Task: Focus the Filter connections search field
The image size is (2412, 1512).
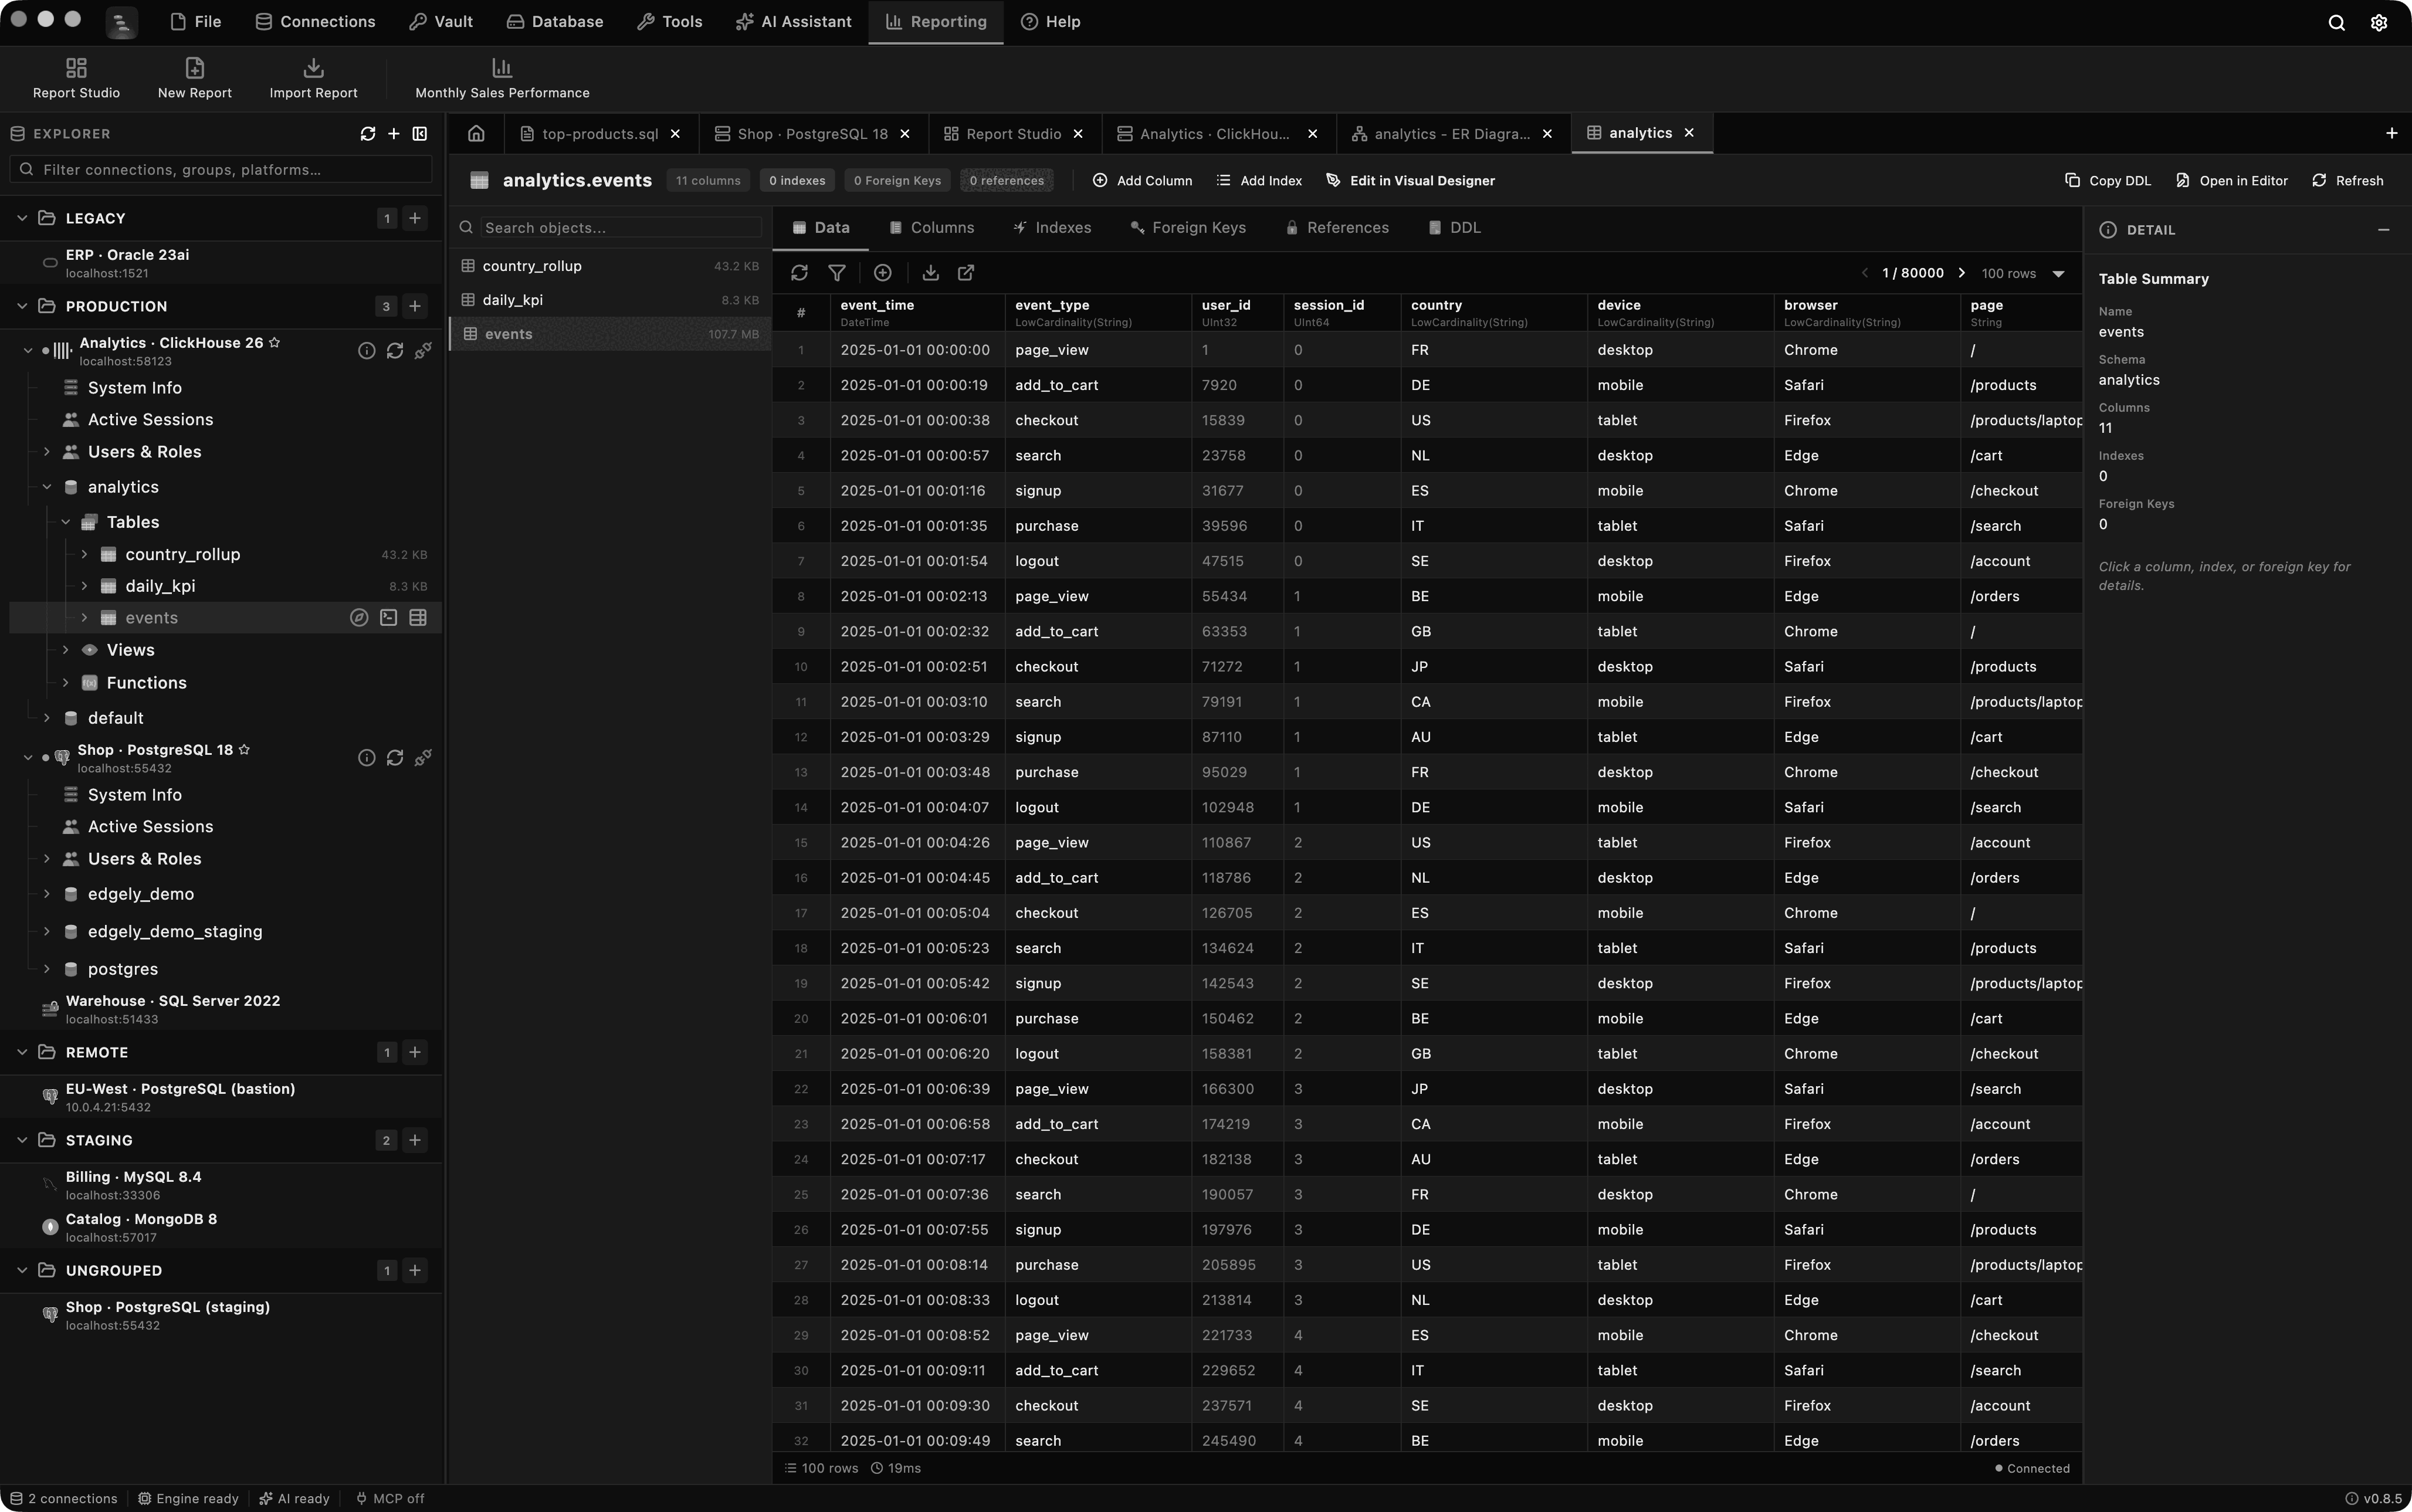Action: pos(221,170)
